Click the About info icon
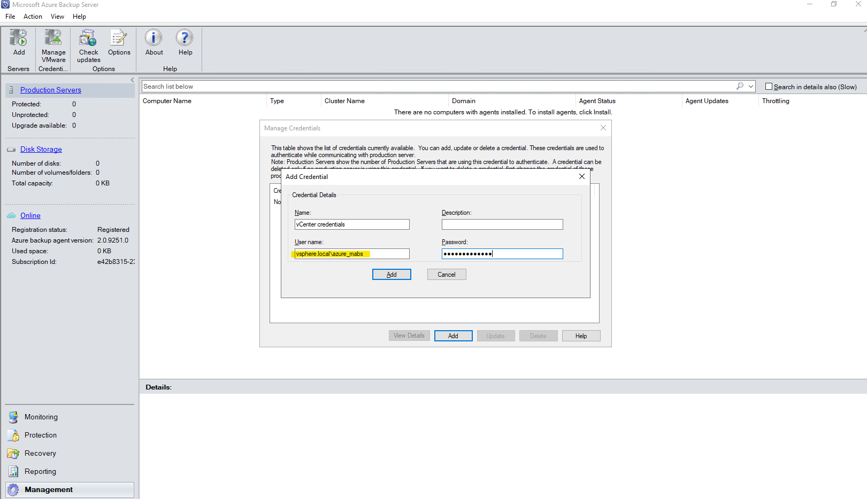 (x=154, y=38)
